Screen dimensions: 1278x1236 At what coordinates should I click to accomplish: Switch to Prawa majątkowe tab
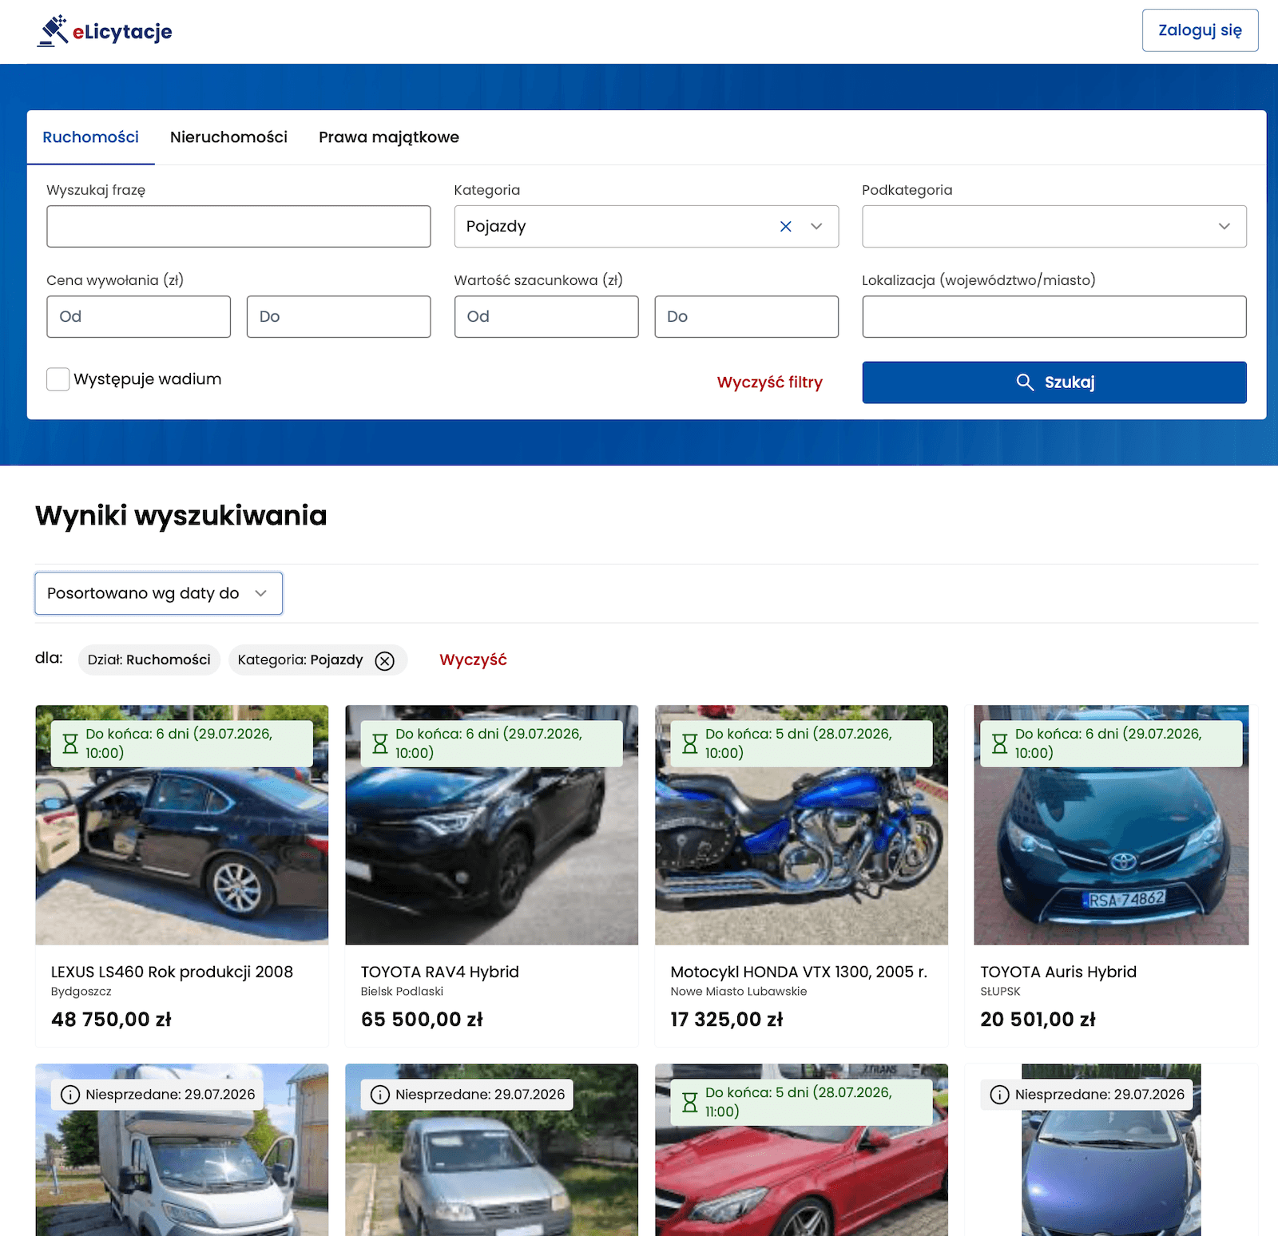tap(389, 137)
